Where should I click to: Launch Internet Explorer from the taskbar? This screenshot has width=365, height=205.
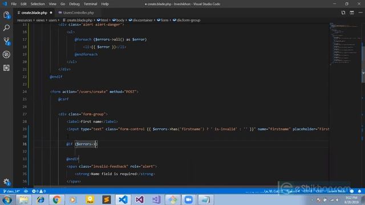coord(40,200)
